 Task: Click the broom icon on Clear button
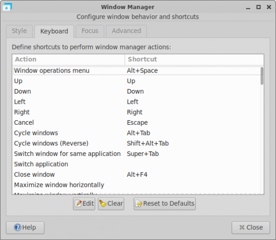pyautogui.click(x=103, y=203)
